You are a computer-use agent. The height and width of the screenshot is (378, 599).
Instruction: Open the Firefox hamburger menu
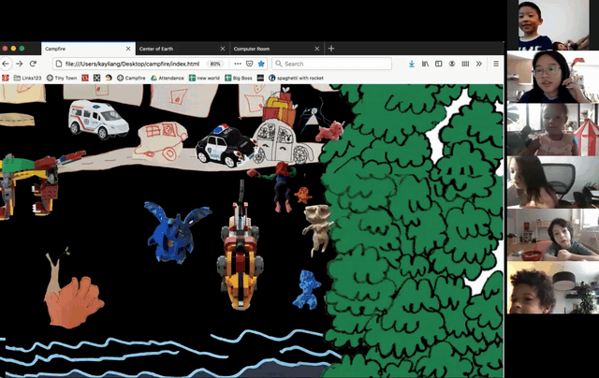coord(495,64)
